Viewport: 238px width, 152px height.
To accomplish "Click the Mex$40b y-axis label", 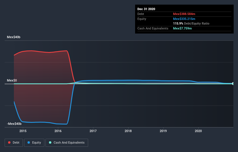I will 14,37.
